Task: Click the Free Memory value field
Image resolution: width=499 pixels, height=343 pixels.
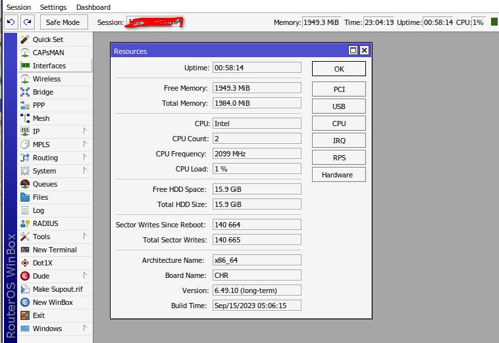Action: click(257, 88)
